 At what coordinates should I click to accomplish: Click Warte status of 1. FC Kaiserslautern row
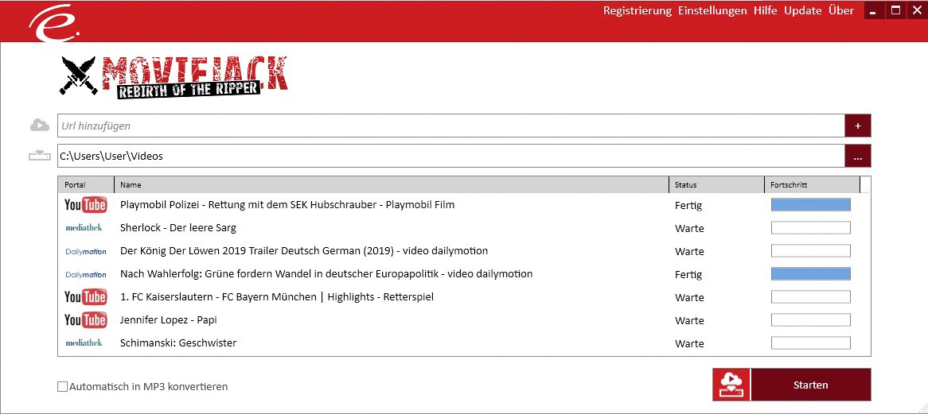[x=689, y=298]
